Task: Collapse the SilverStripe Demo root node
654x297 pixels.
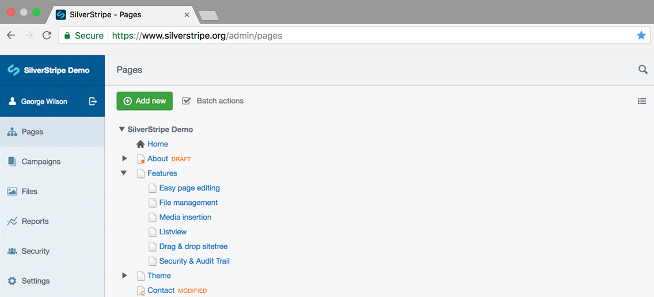Action: pos(122,130)
